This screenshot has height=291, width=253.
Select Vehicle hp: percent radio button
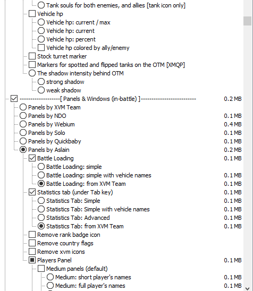[41, 39]
